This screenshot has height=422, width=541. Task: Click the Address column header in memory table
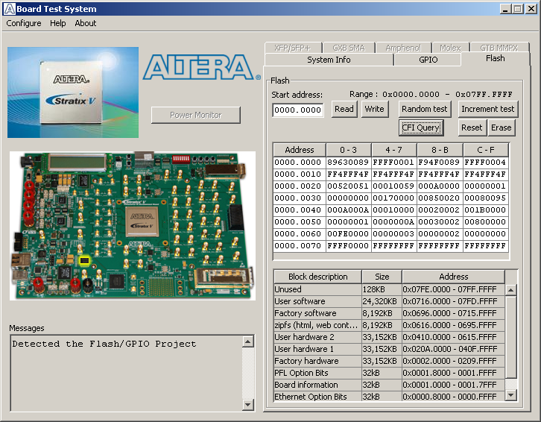pyautogui.click(x=300, y=150)
